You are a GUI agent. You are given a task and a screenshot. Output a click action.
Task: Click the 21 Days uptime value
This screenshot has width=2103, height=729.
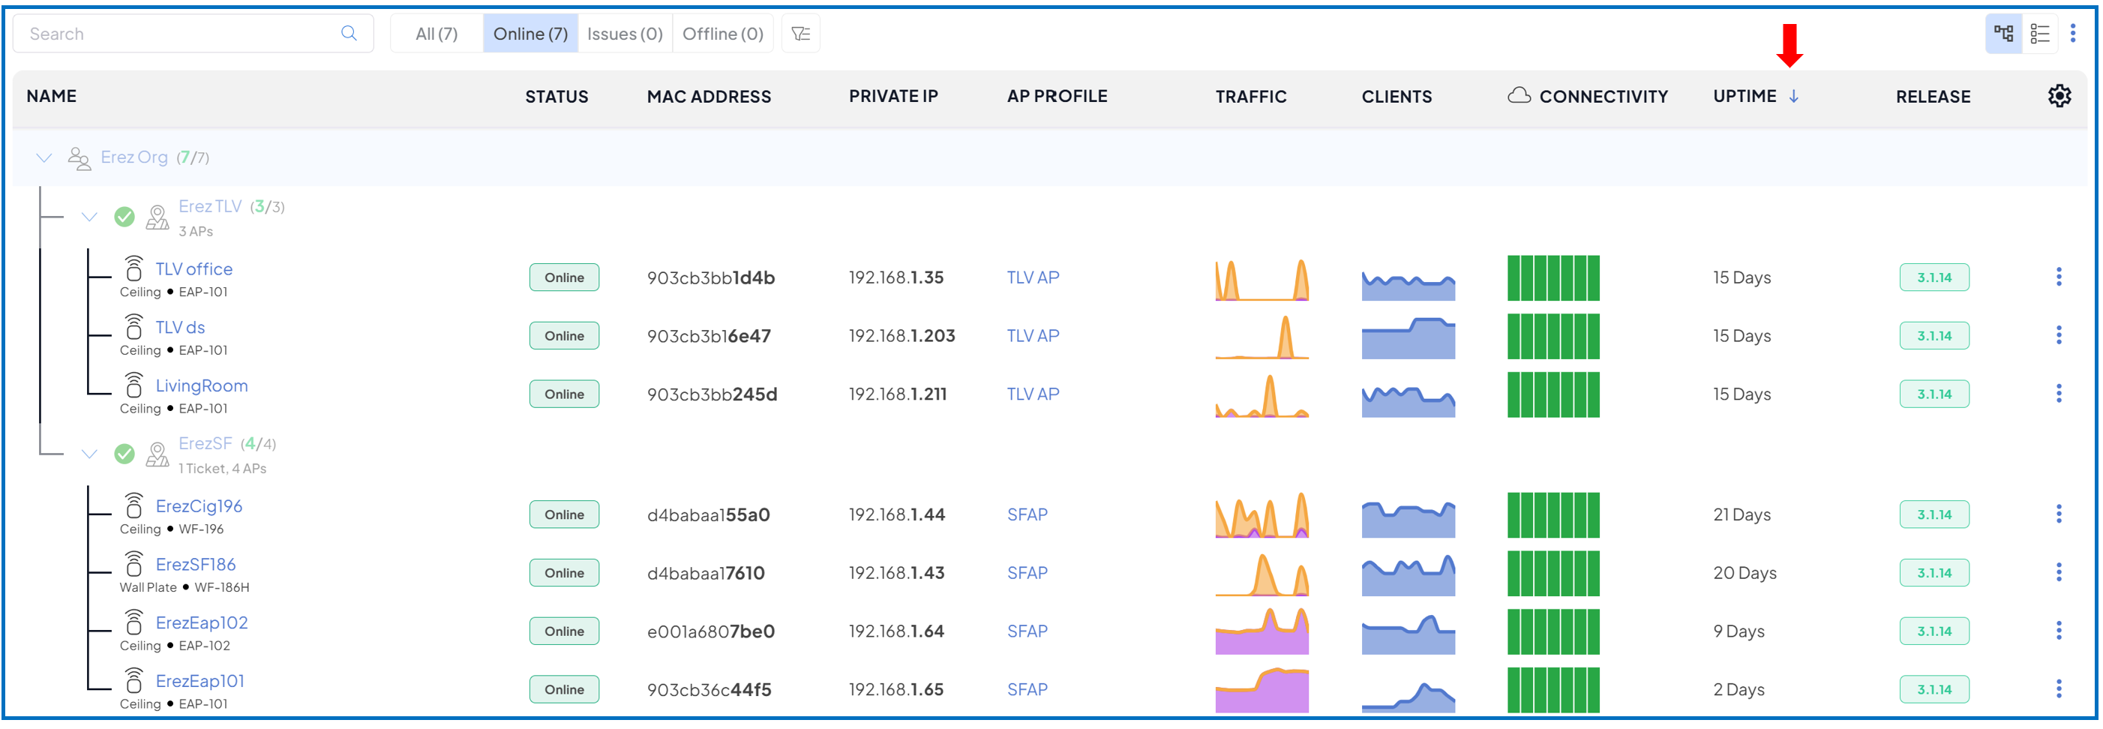pyautogui.click(x=1741, y=514)
